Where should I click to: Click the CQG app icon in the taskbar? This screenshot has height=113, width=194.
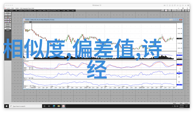[x=63, y=106]
